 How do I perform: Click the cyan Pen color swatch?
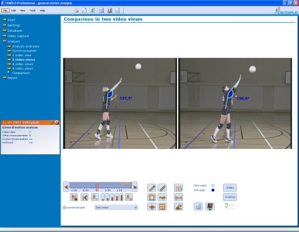coord(213,185)
